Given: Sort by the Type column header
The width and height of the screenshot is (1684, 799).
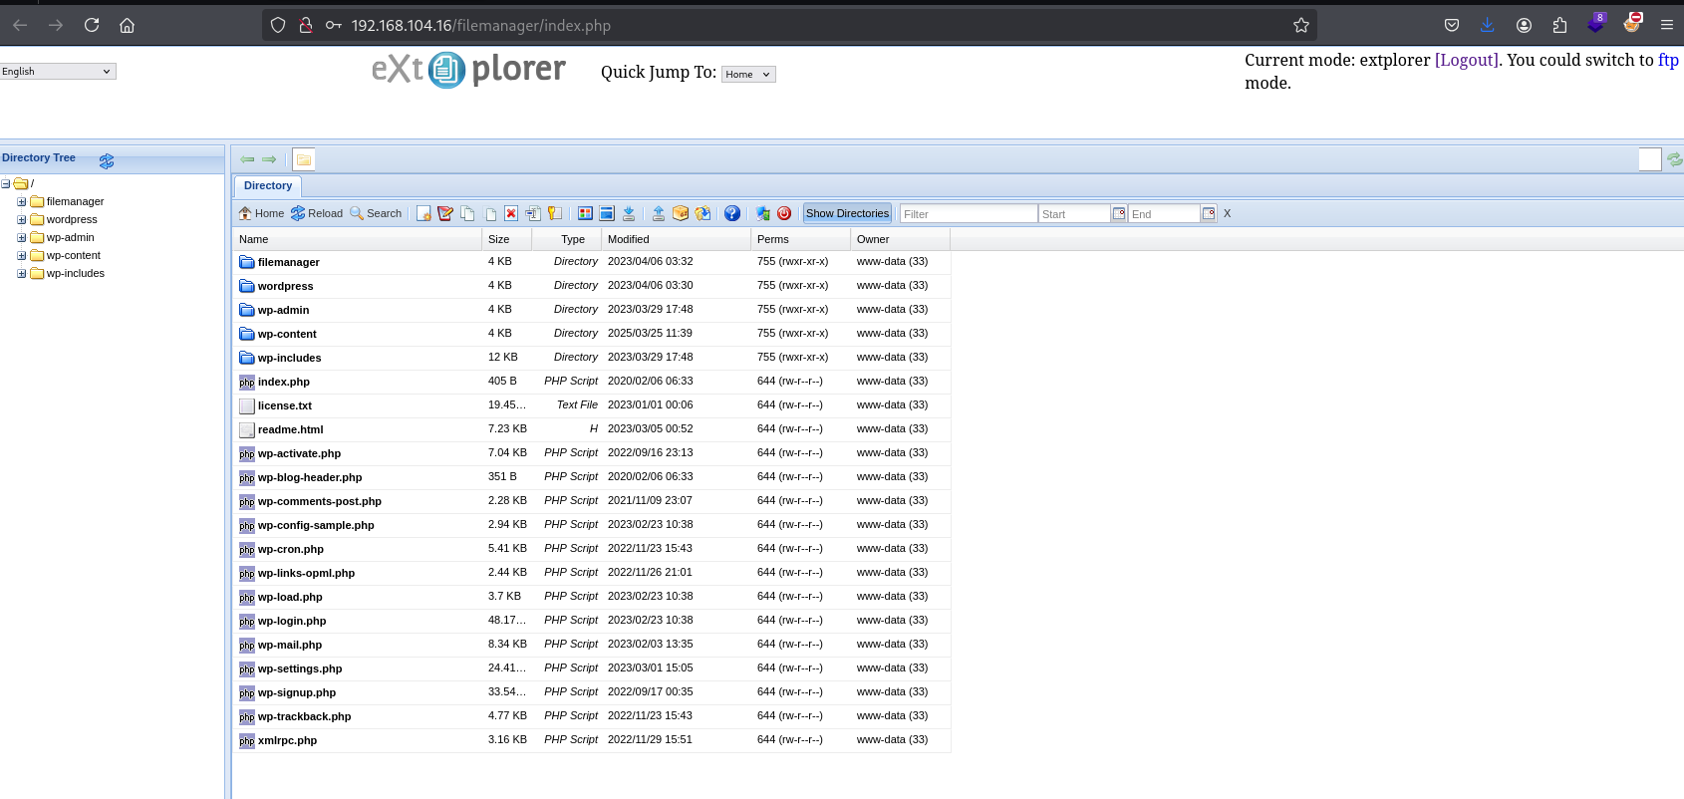Looking at the screenshot, I should pos(566,239).
